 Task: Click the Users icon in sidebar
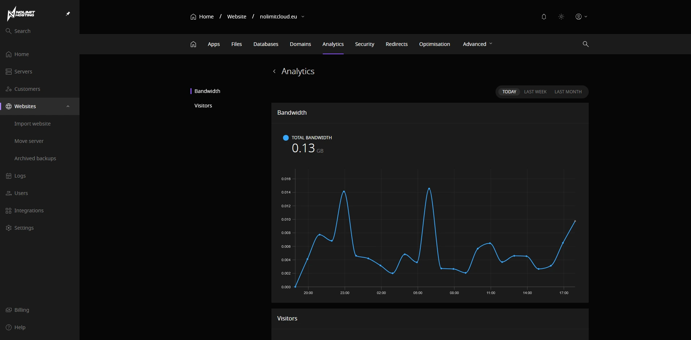point(9,193)
